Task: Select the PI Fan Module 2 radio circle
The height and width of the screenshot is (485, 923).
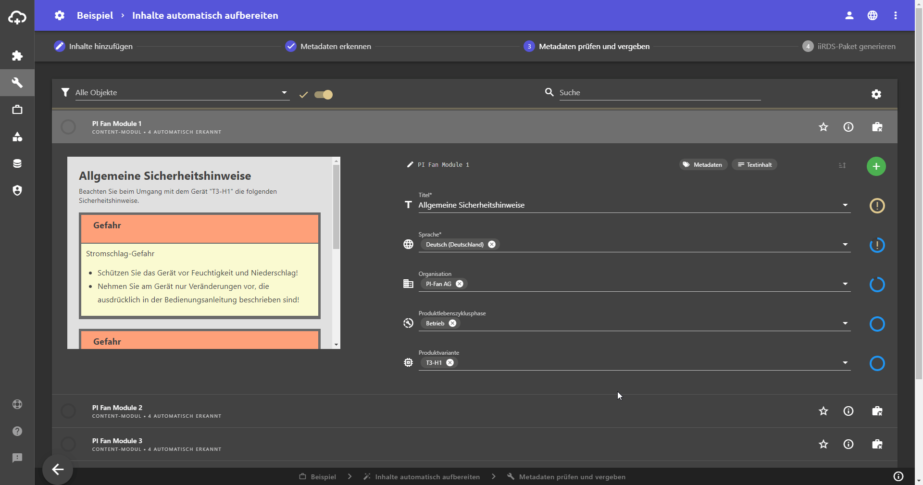Action: coord(68,411)
